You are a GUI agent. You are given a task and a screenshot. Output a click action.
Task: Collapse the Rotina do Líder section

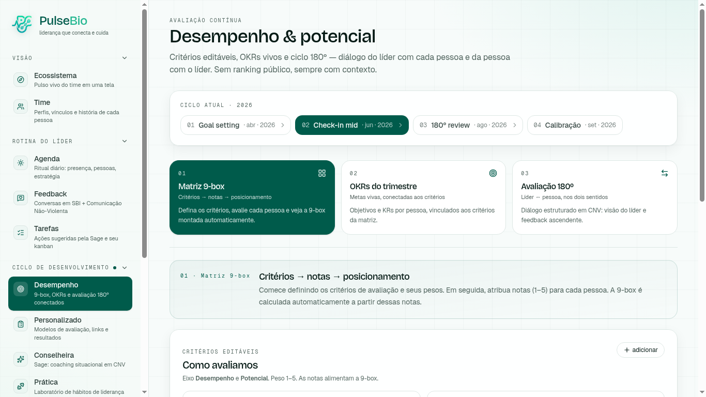125,141
